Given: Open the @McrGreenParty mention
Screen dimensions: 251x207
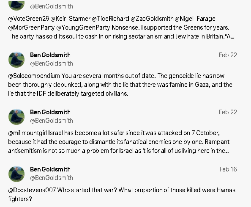Looking at the screenshot, I should 31,28.
